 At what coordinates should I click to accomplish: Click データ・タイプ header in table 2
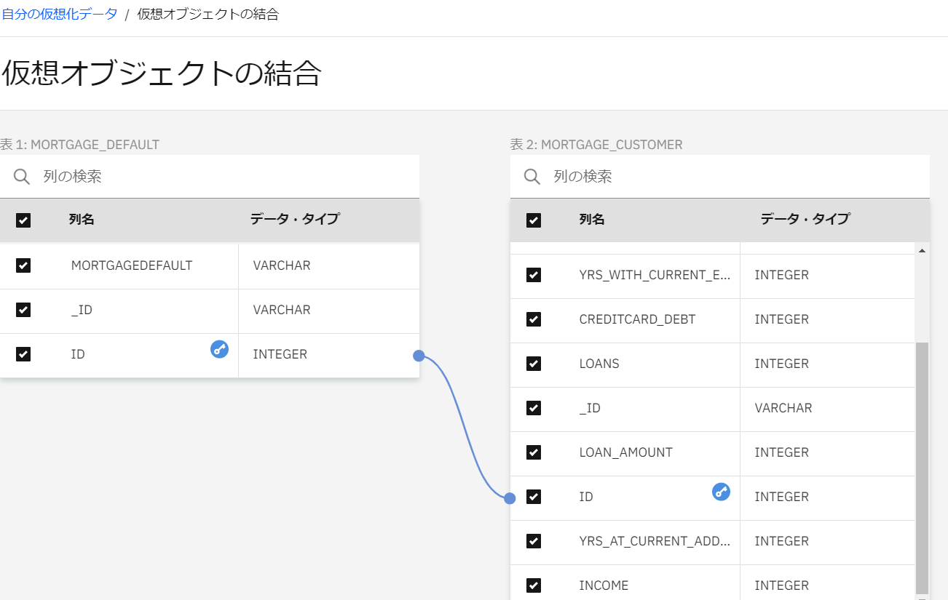pos(805,219)
